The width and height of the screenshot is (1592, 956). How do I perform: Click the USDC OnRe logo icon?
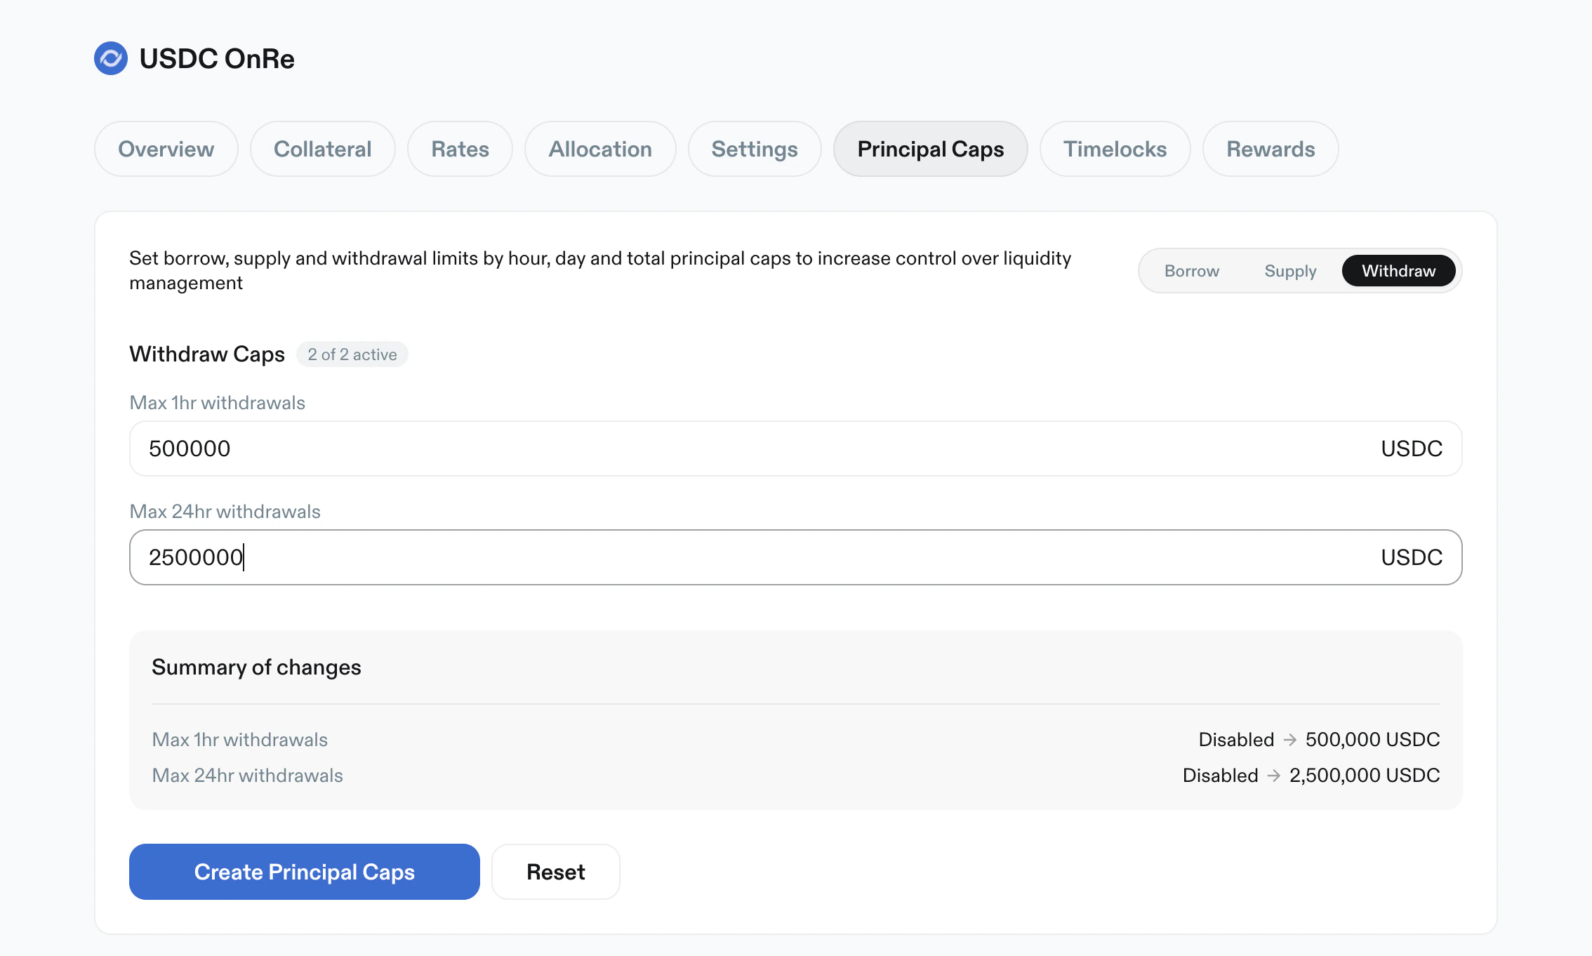(x=111, y=58)
